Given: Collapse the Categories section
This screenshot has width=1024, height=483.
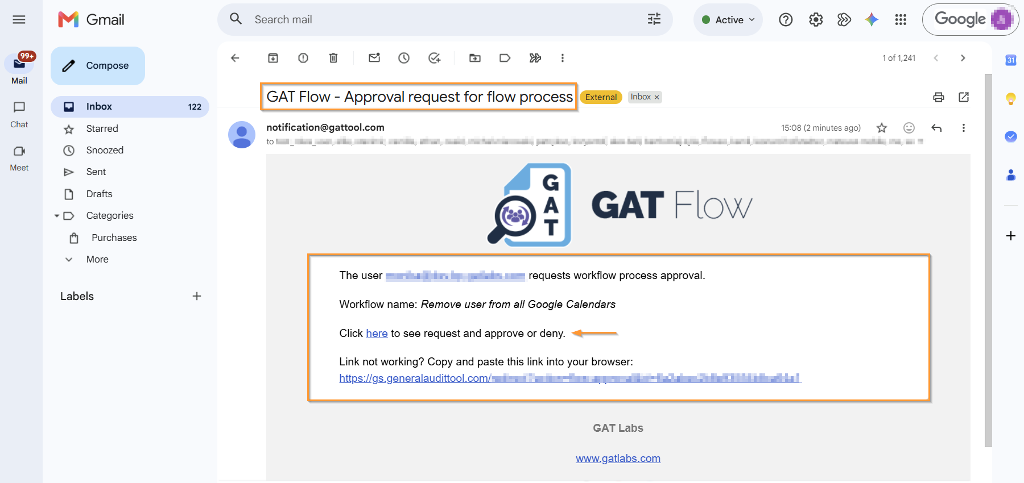Looking at the screenshot, I should click(57, 216).
